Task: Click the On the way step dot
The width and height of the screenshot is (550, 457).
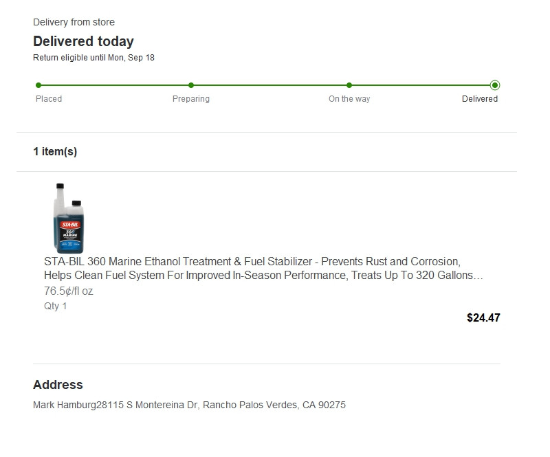Action: 349,85
